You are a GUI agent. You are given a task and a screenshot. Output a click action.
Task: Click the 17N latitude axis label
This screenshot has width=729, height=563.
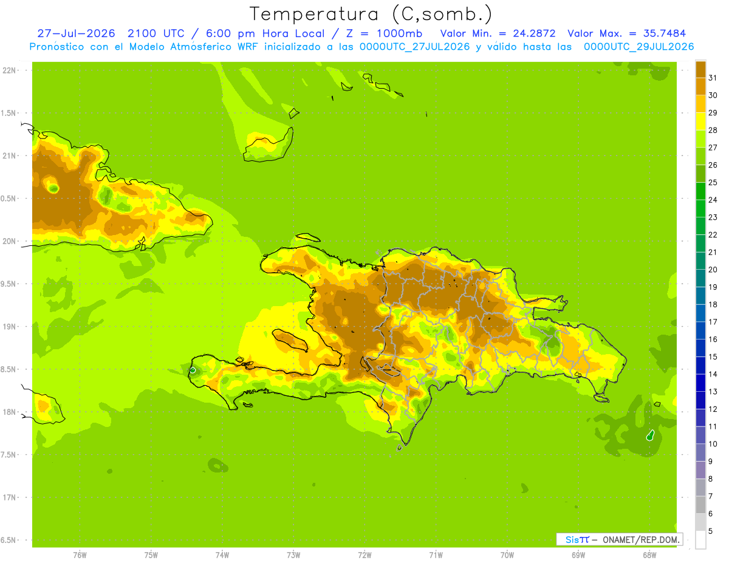click(x=9, y=497)
